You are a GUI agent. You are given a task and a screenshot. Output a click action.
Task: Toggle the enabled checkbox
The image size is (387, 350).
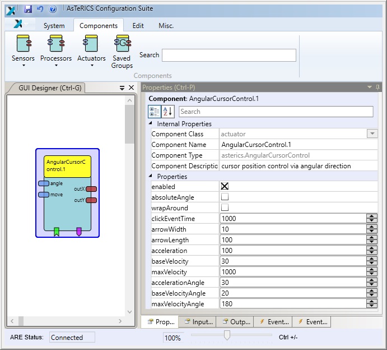click(x=225, y=186)
